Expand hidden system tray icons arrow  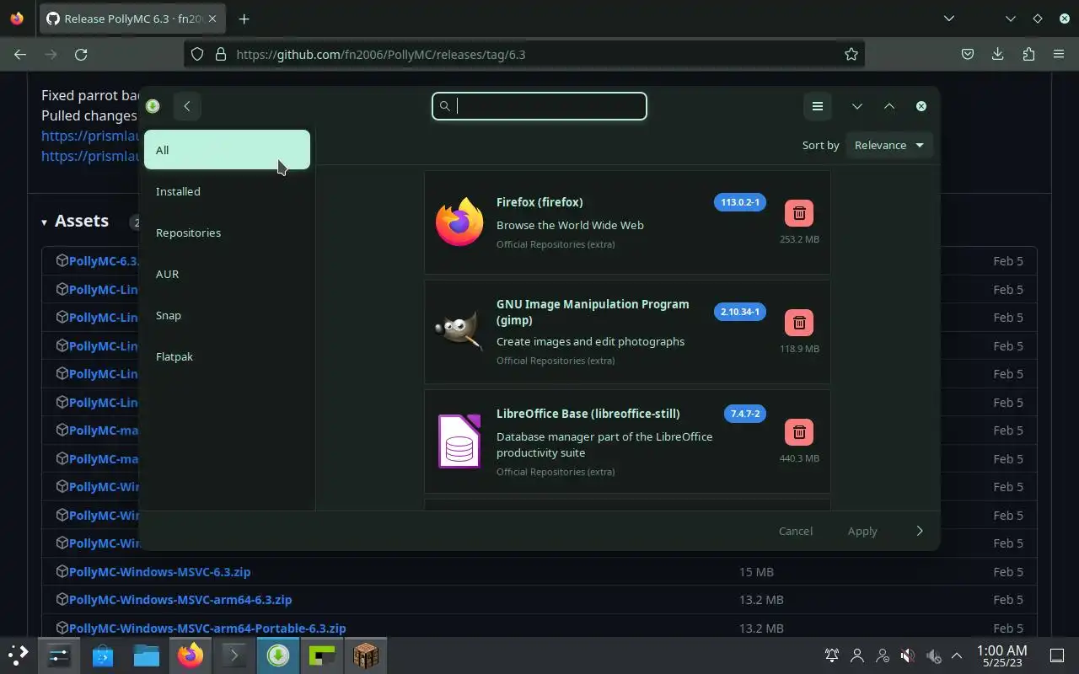[x=957, y=655]
